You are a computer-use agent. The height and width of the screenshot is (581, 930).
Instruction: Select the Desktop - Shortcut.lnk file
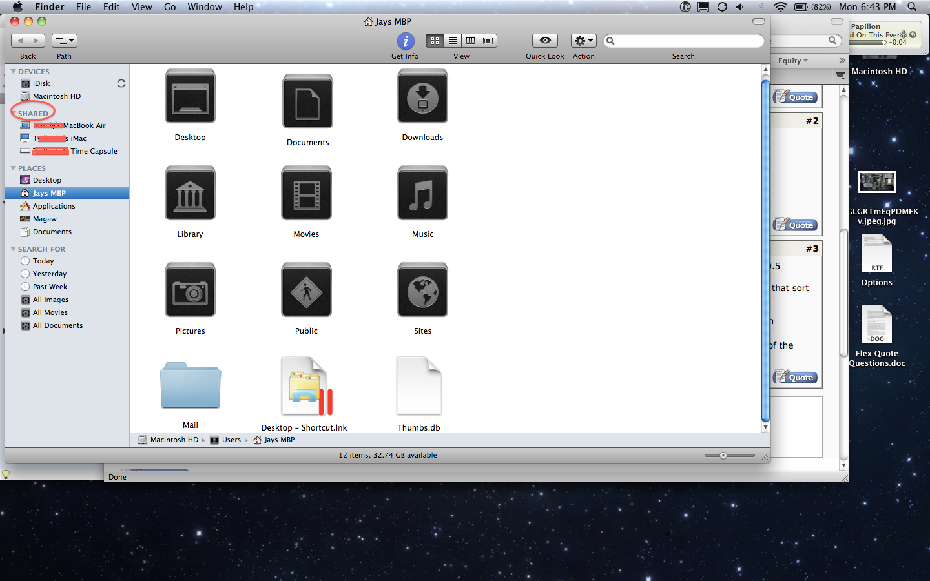pos(306,386)
